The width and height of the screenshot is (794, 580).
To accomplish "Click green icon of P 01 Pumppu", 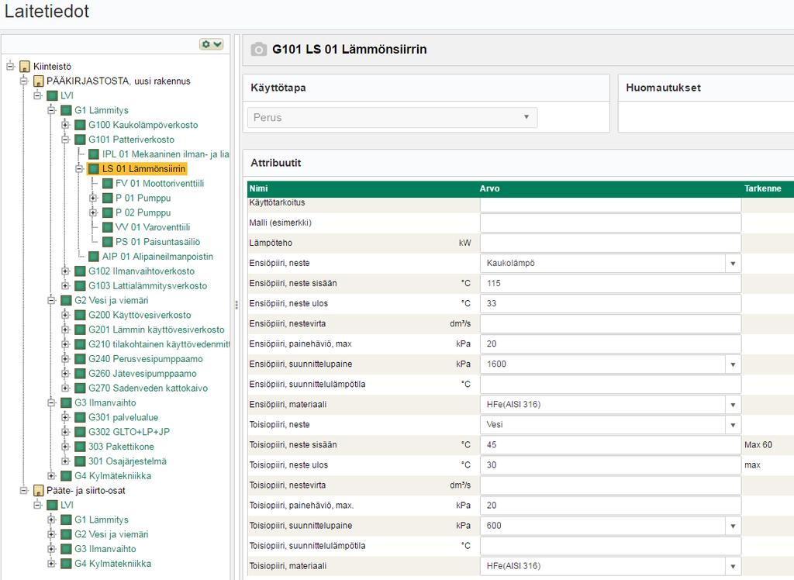I will coord(107,198).
